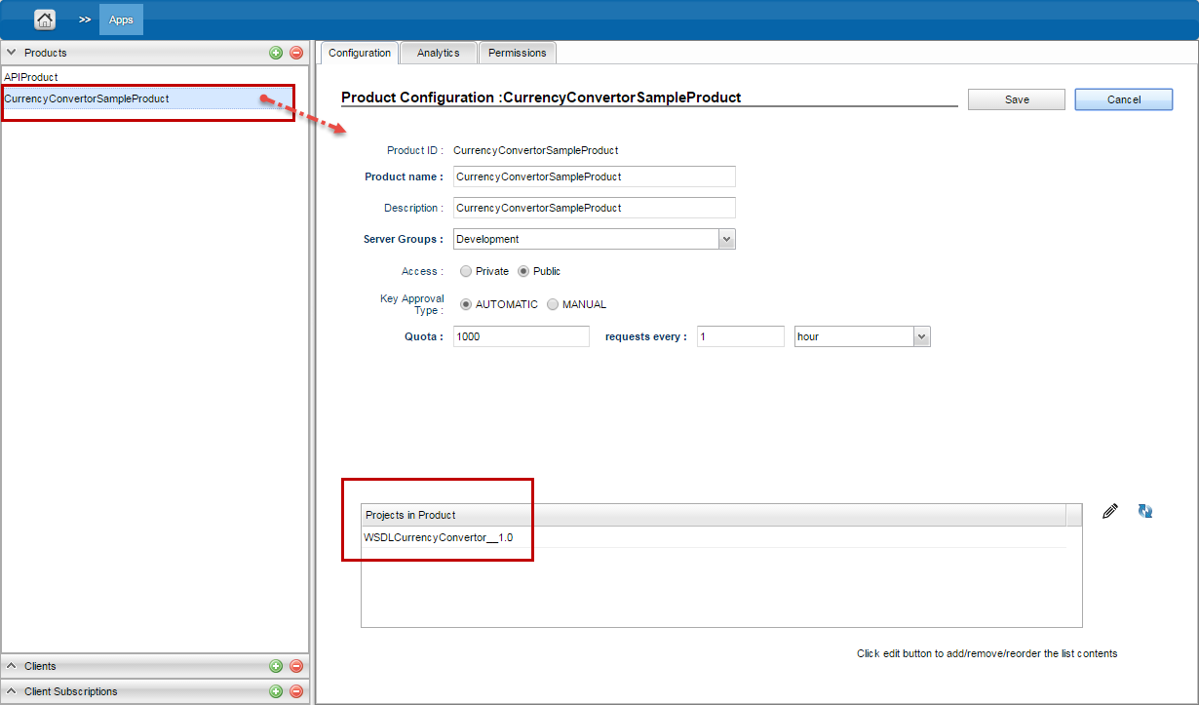Click the Quota input field
The width and height of the screenshot is (1199, 705).
click(521, 336)
